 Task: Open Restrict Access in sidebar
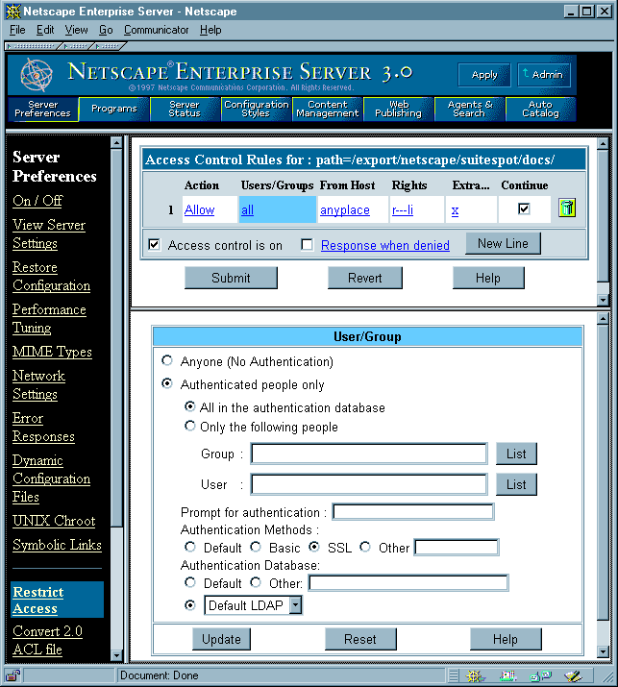tap(38, 600)
